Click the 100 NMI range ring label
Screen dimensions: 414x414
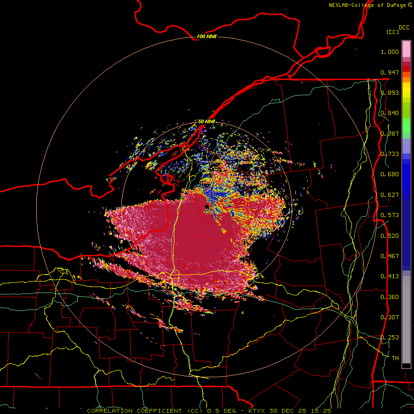(x=207, y=36)
